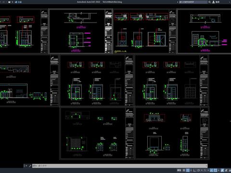Click the isometric drafting status bar icon
The width and height of the screenshot is (231, 173).
205,170
